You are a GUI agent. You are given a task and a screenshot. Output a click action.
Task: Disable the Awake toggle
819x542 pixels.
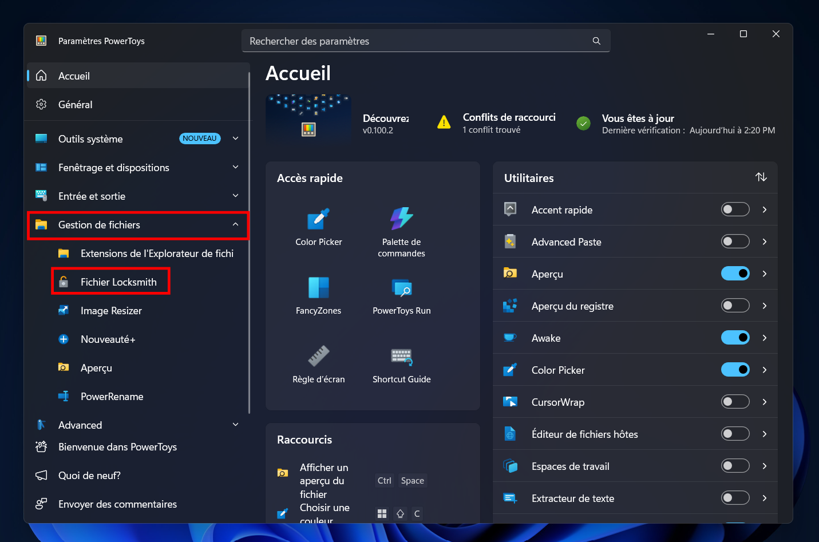tap(735, 338)
